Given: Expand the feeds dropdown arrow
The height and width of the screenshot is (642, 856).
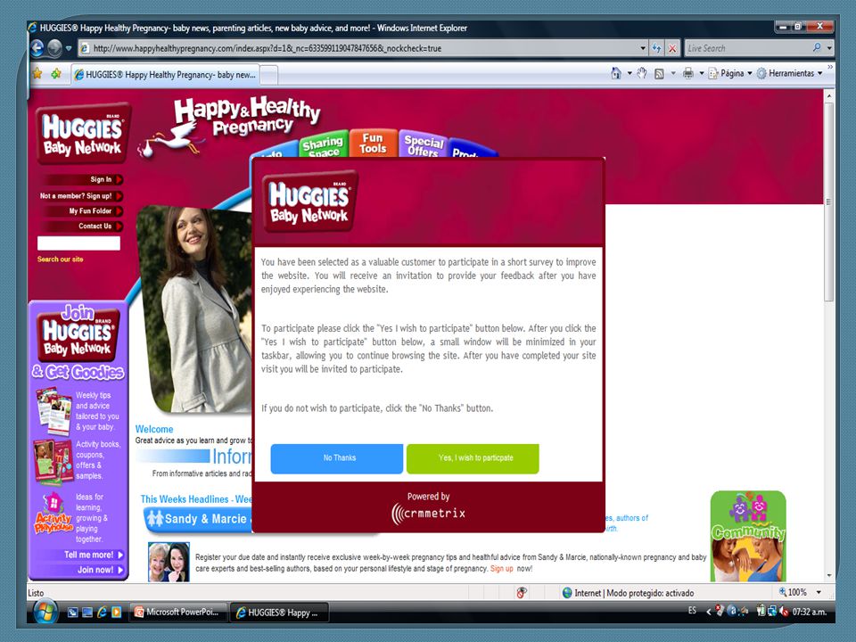Looking at the screenshot, I should 673,73.
